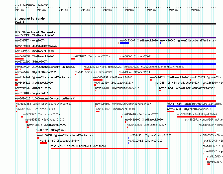Click the 24200k ruler position
This screenshot has height=174, width=223.
(x=107, y=10)
